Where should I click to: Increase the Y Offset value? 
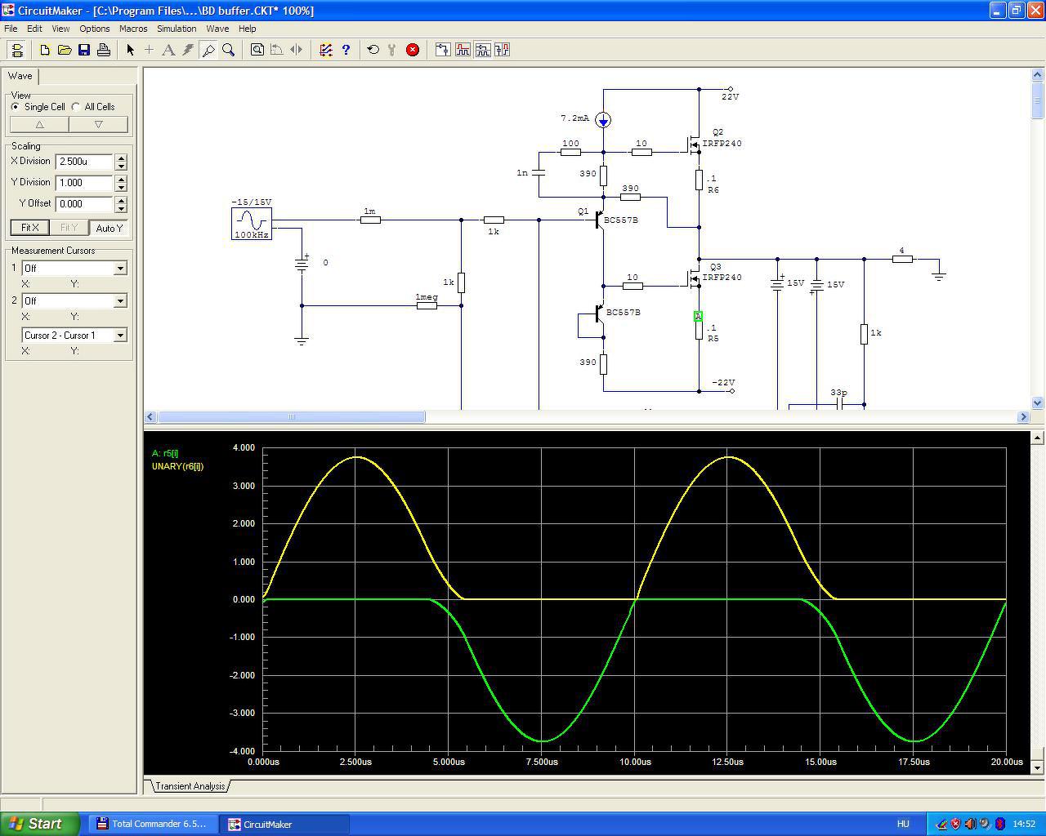pyautogui.click(x=121, y=200)
